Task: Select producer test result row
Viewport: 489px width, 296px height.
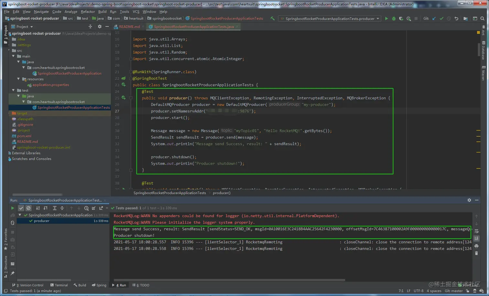Action: tap(63, 221)
